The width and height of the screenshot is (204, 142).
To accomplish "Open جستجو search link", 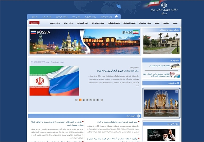I will click(x=35, y=17).
